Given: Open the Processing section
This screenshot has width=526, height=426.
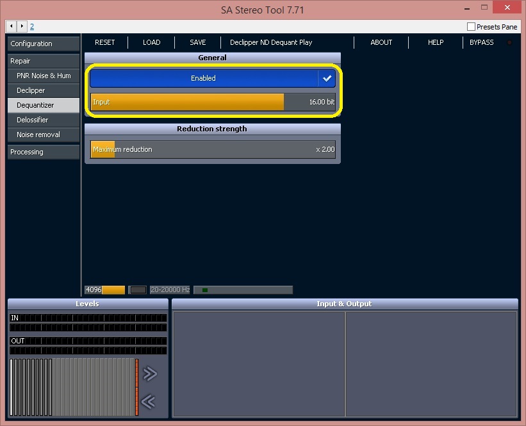Looking at the screenshot, I should click(44, 152).
